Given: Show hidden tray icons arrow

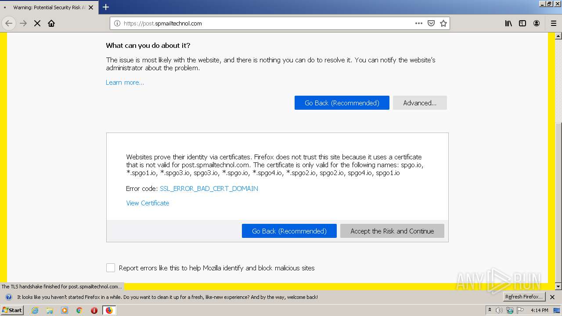Looking at the screenshot, I should pyautogui.click(x=490, y=310).
